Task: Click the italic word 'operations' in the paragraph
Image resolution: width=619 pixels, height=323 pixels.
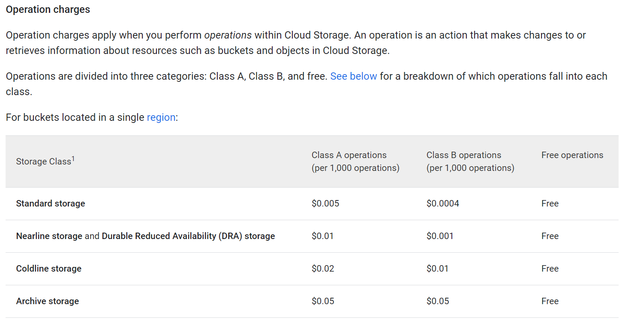Action: (x=228, y=35)
